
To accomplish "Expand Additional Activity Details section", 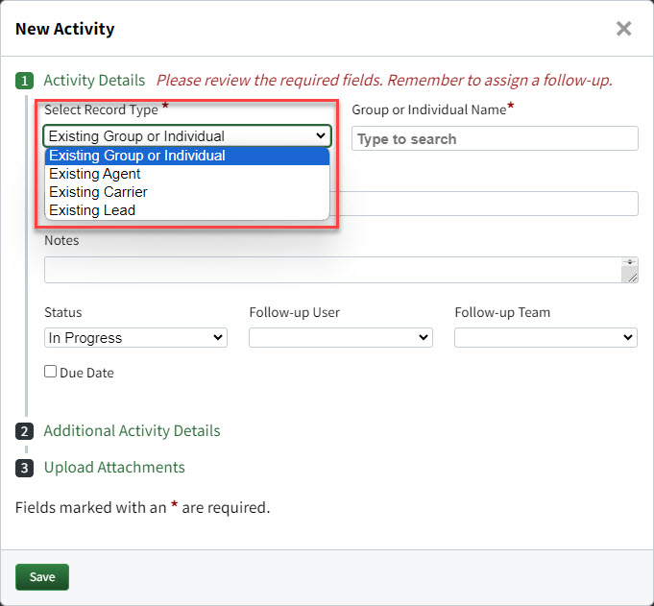I will point(132,431).
